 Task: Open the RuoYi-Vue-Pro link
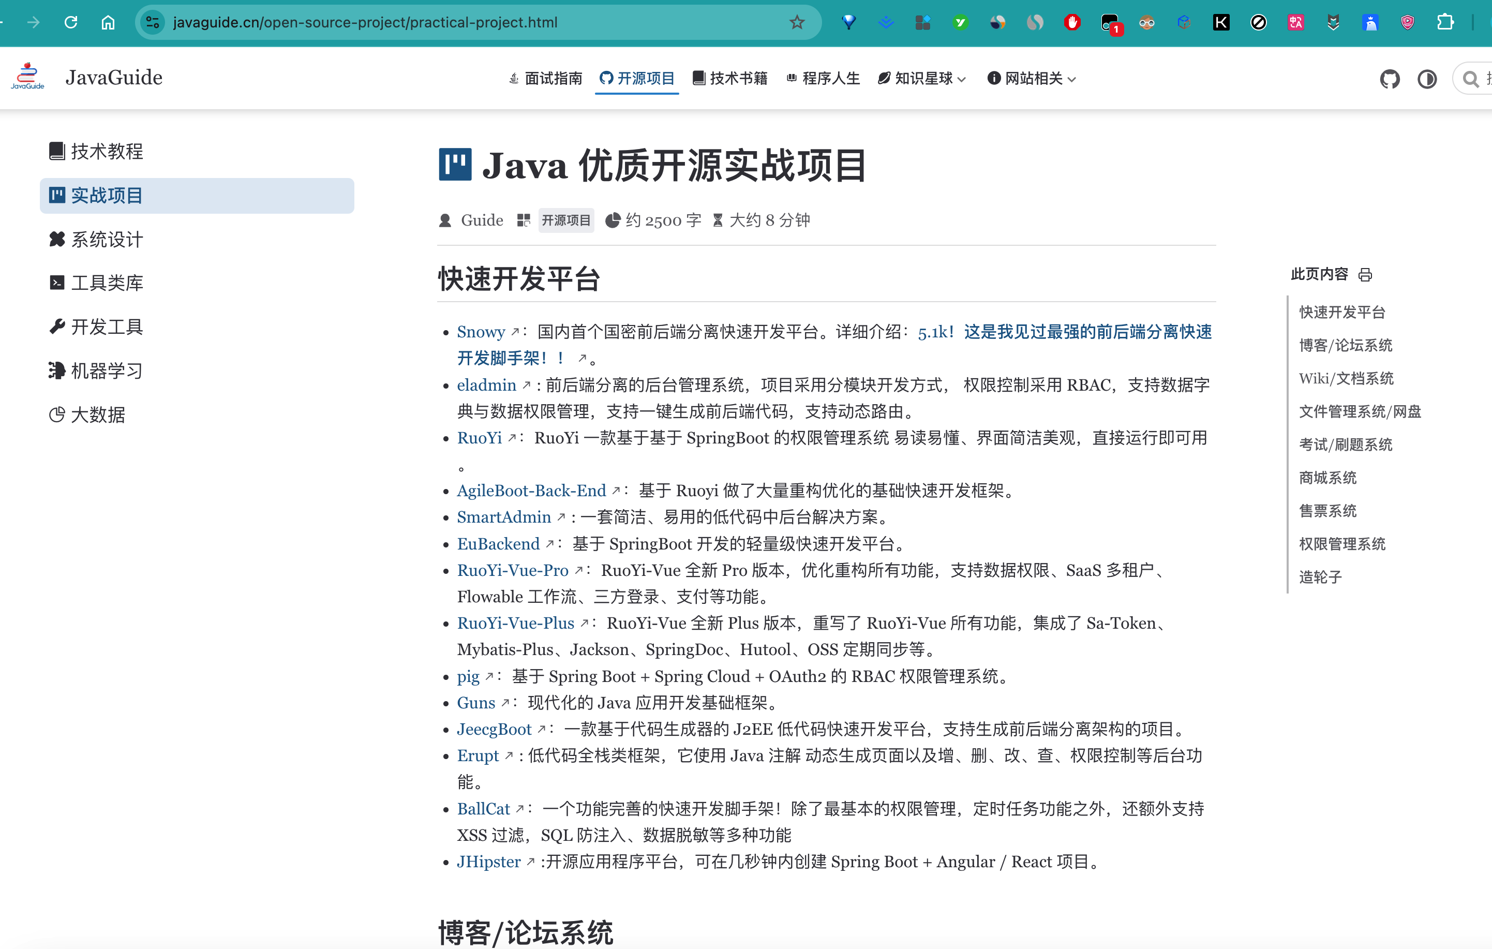pyautogui.click(x=512, y=570)
